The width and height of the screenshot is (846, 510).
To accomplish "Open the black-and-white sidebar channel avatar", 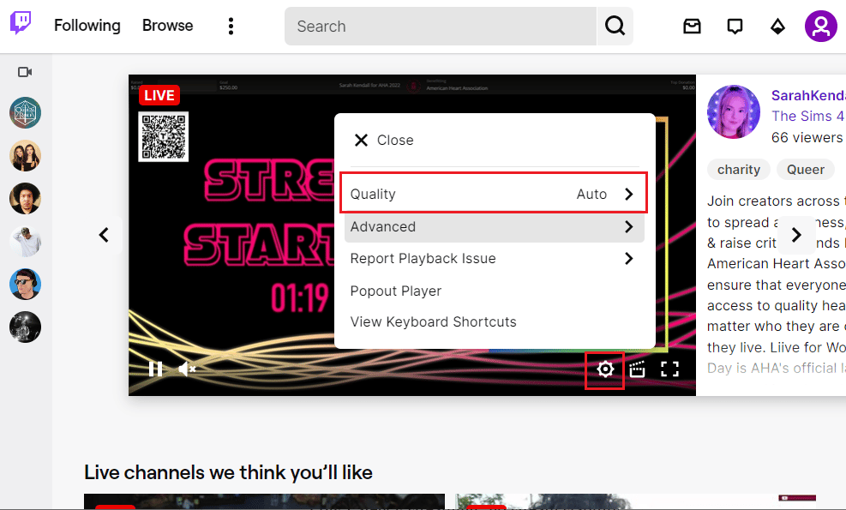I will pyautogui.click(x=26, y=327).
